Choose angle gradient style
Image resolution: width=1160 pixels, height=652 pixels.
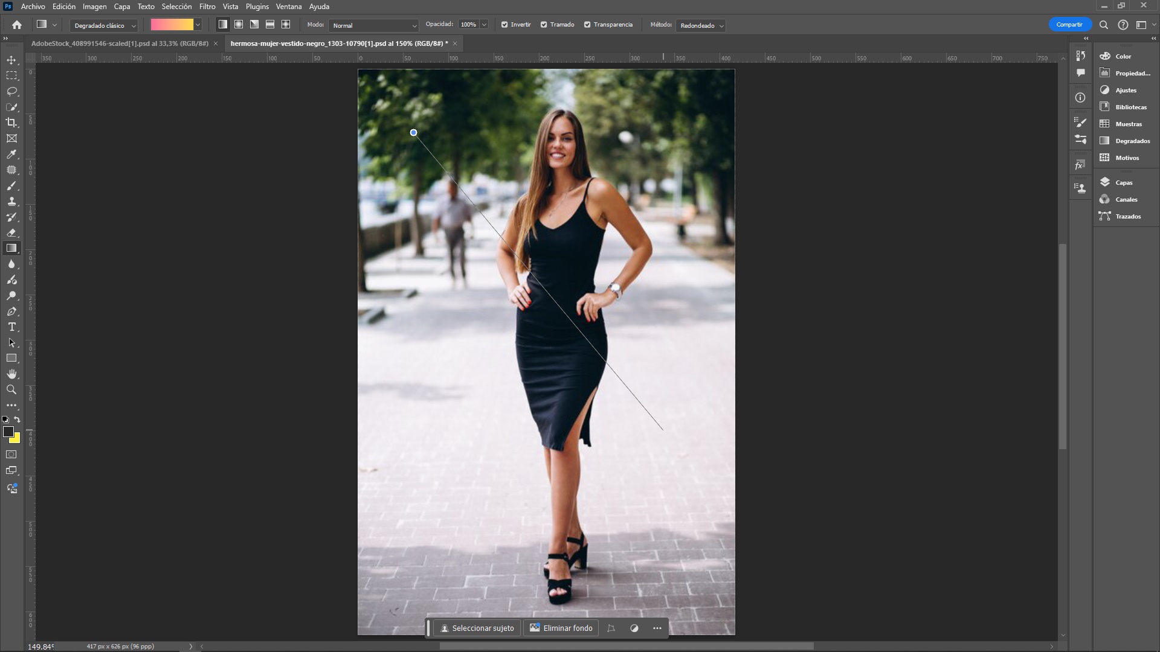(254, 25)
